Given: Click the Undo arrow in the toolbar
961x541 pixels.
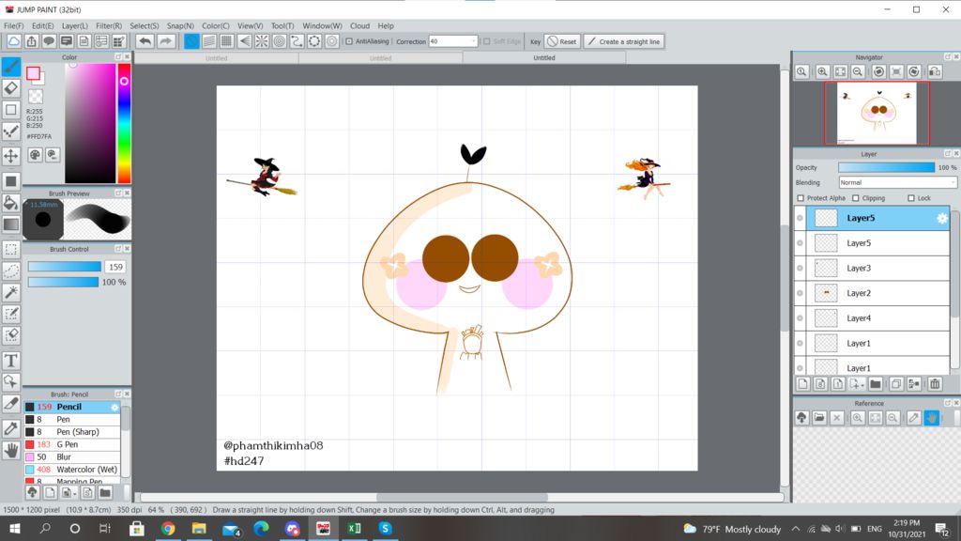Looking at the screenshot, I should 145,41.
